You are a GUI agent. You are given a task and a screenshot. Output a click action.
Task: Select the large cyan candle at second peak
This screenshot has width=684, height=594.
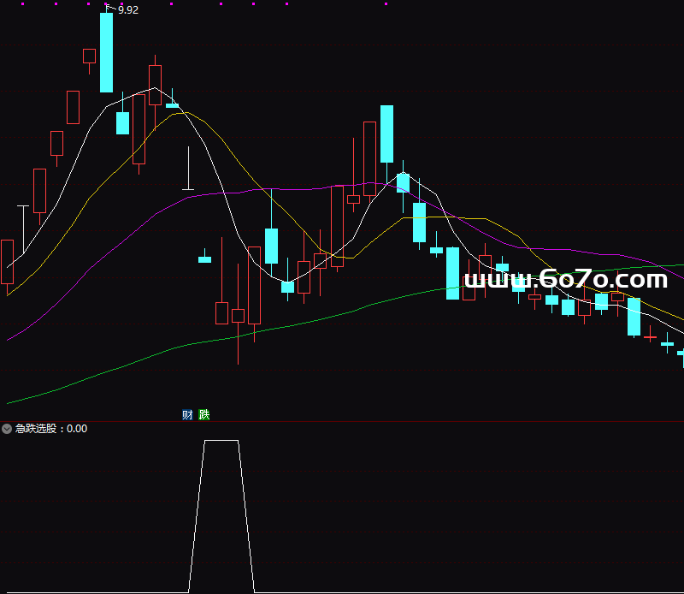[386, 134]
